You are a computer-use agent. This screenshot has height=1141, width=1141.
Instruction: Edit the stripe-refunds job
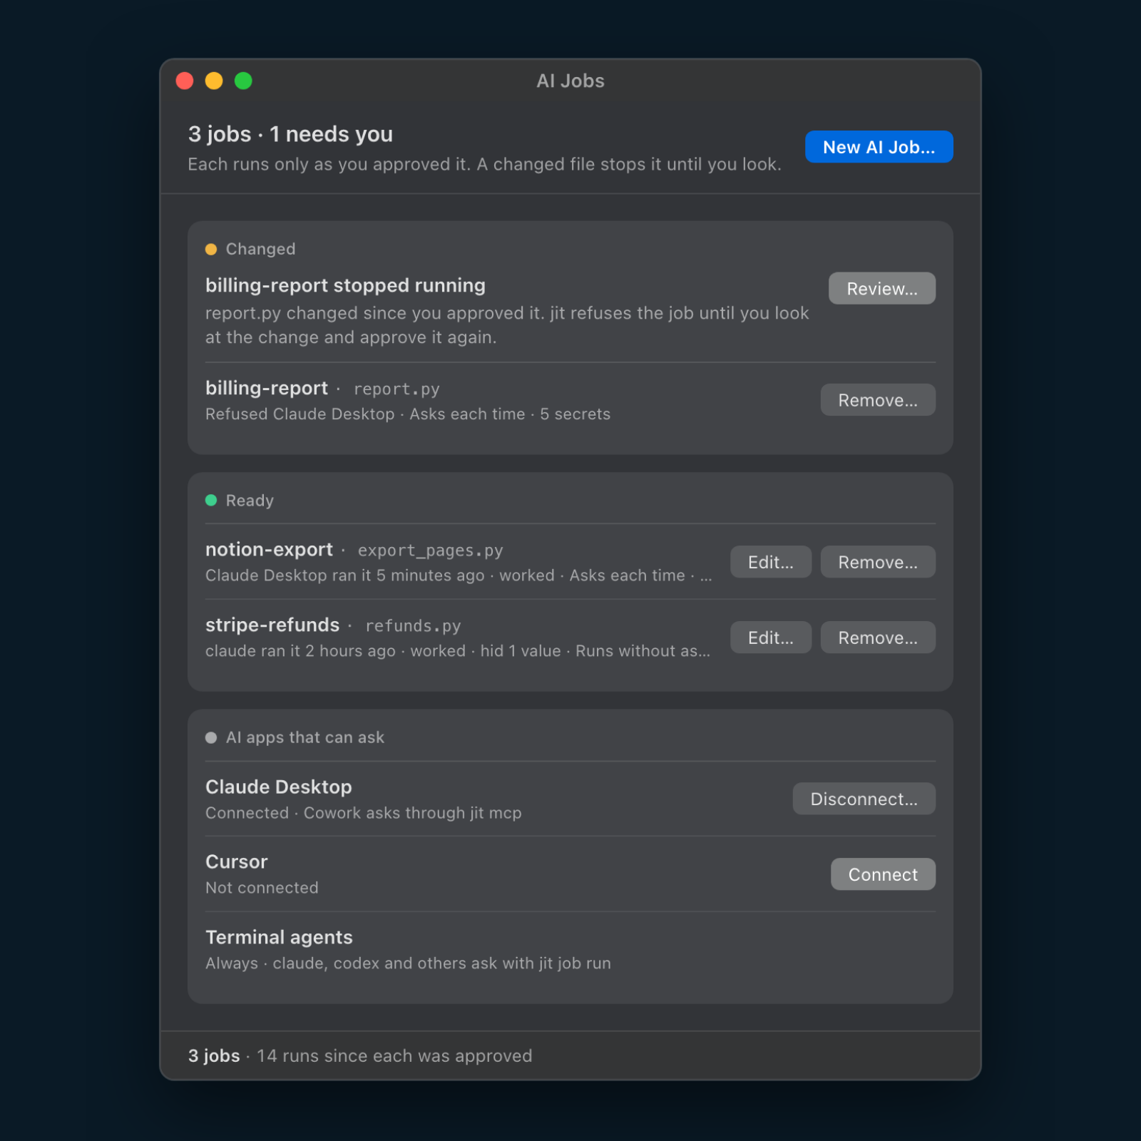tap(770, 638)
